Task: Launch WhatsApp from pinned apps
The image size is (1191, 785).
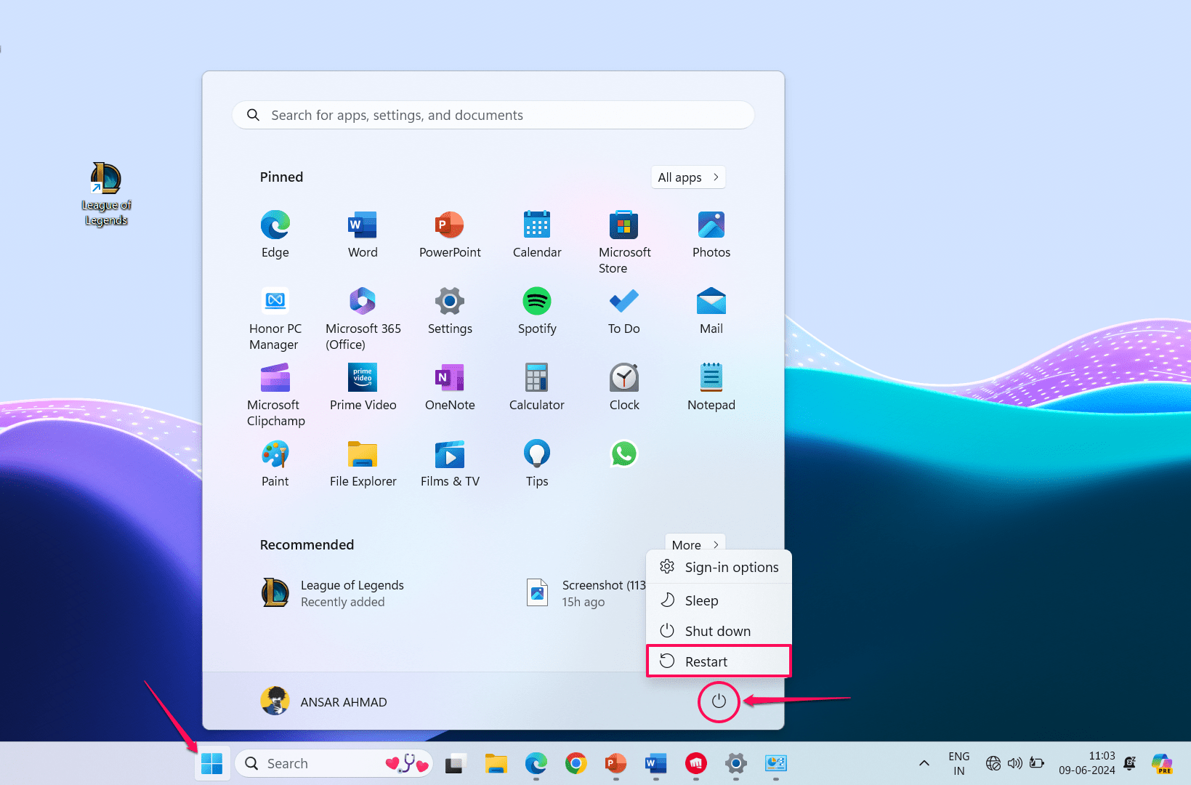Action: click(x=624, y=454)
